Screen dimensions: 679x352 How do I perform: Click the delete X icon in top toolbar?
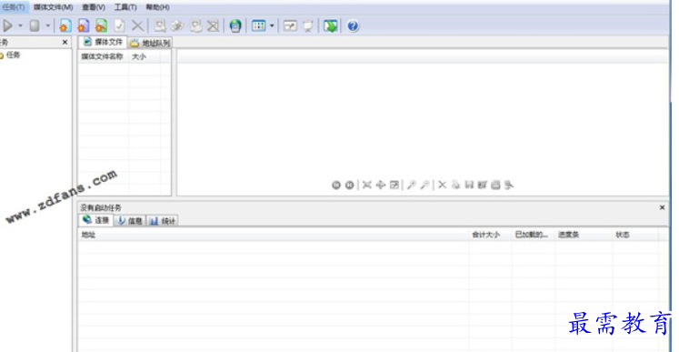(x=137, y=26)
